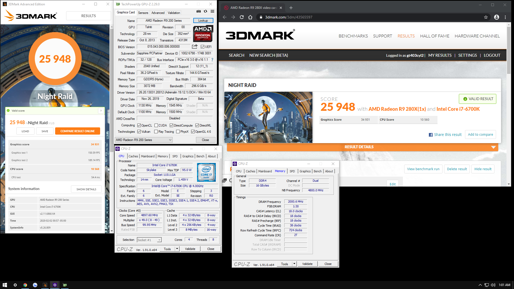Bookmark this page with the star
The height and width of the screenshot is (289, 514).
tap(486, 17)
